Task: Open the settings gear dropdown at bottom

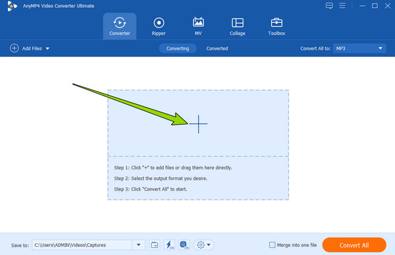Action: click(x=203, y=245)
